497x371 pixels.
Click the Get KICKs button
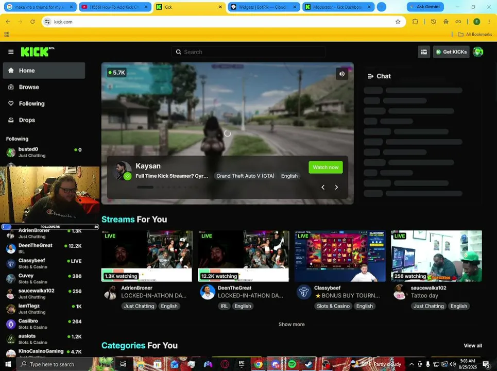451,52
